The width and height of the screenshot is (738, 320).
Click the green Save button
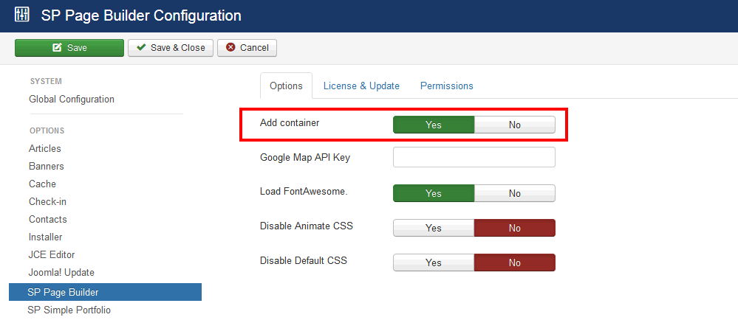click(x=69, y=48)
